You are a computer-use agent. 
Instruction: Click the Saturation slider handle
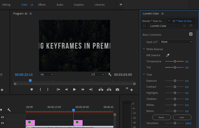click(175, 123)
